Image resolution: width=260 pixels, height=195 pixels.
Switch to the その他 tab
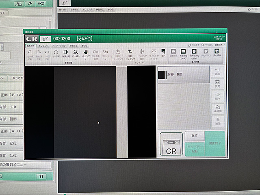pyautogui.click(x=84, y=45)
